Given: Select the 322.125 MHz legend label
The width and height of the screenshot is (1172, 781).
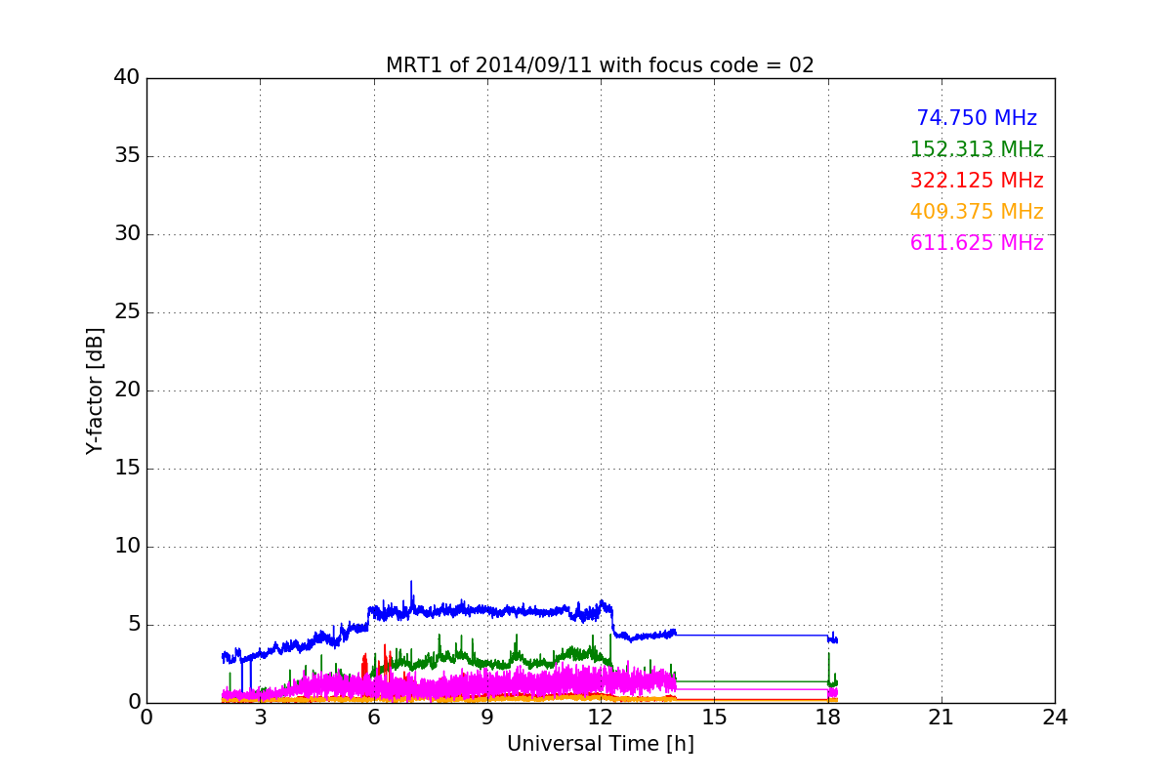Looking at the screenshot, I should (977, 181).
